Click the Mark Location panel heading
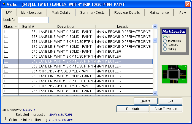192x124 pixels. click(174, 32)
